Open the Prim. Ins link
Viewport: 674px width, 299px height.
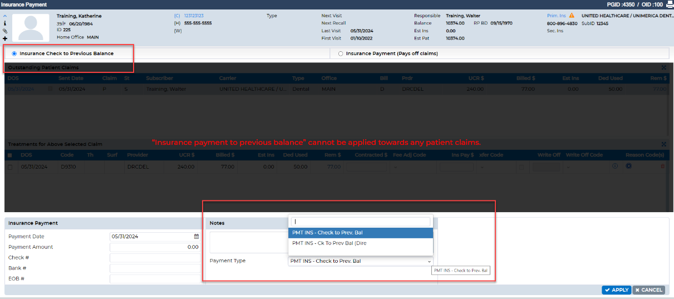tap(557, 16)
